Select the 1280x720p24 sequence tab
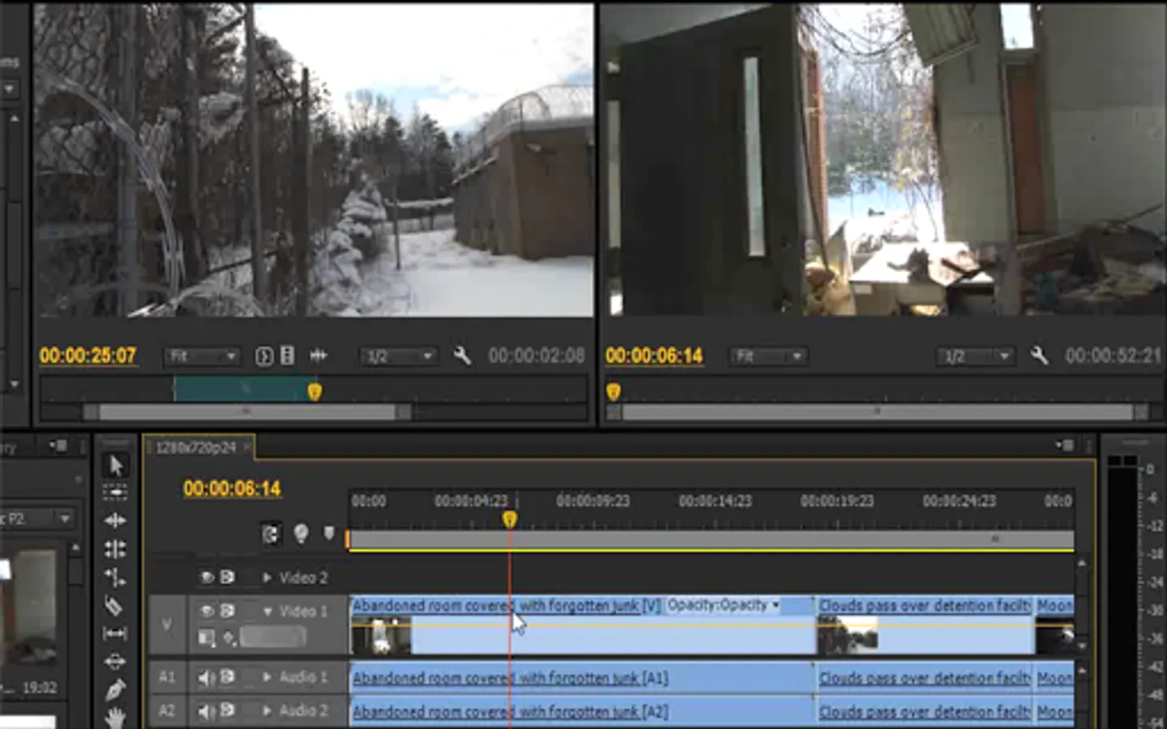 coord(195,447)
